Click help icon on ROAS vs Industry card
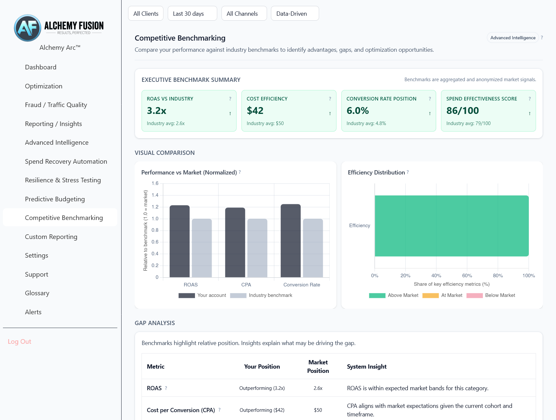This screenshot has width=556, height=420. pos(230,99)
